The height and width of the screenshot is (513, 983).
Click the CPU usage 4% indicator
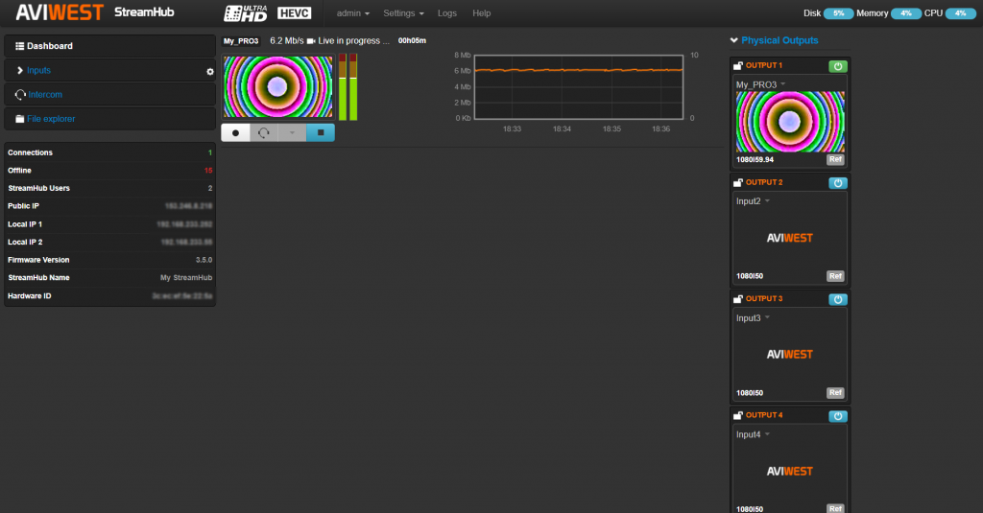pos(960,13)
